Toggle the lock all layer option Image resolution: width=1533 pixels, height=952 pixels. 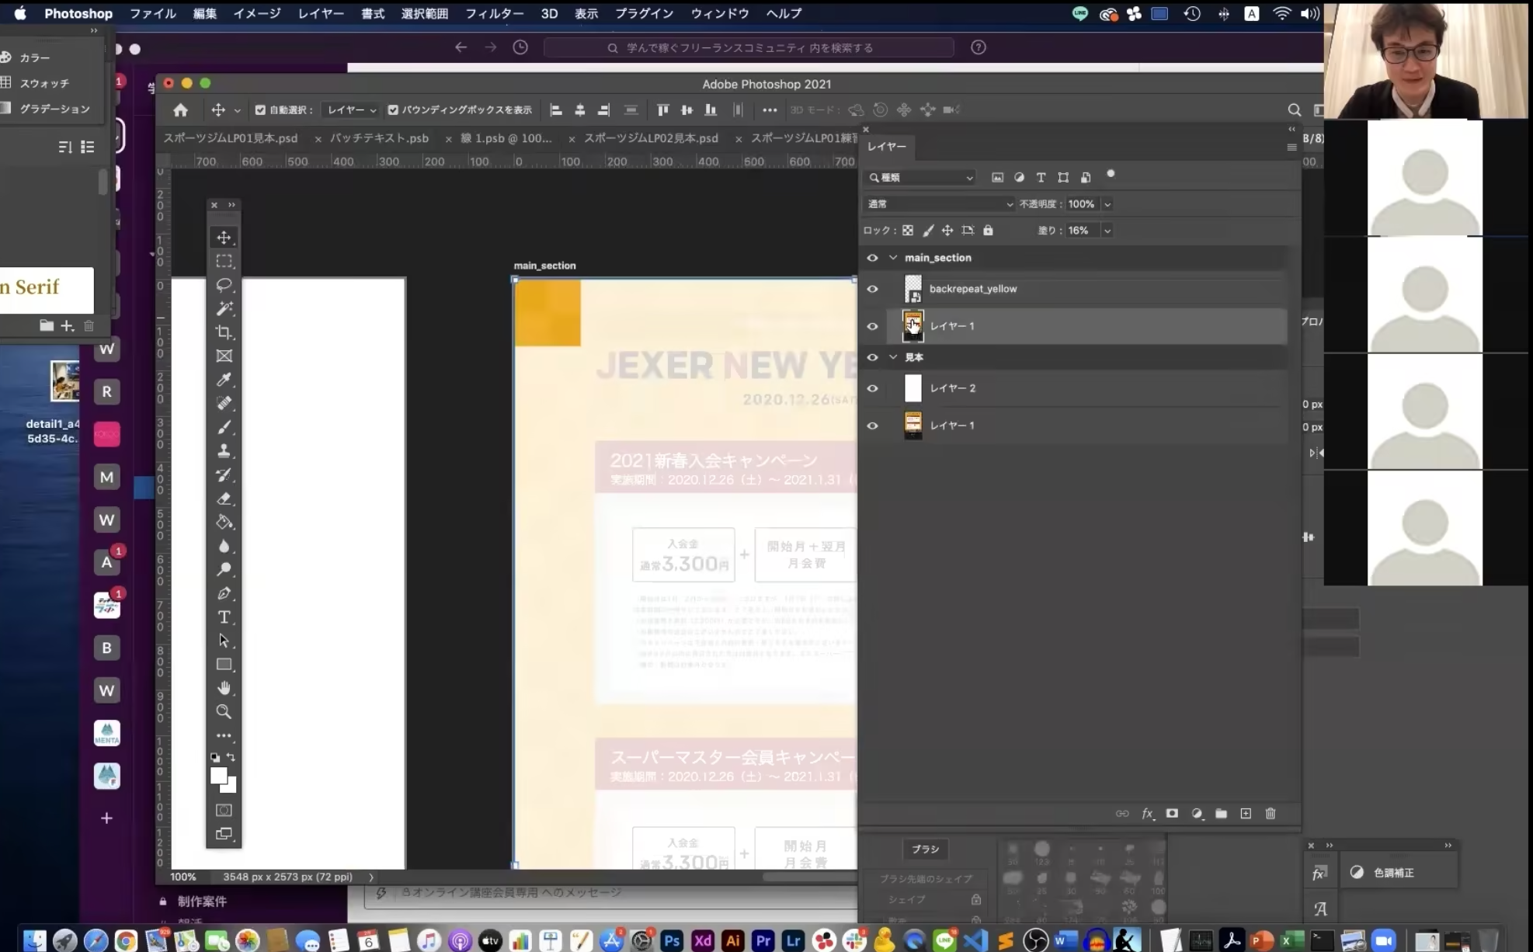(988, 230)
